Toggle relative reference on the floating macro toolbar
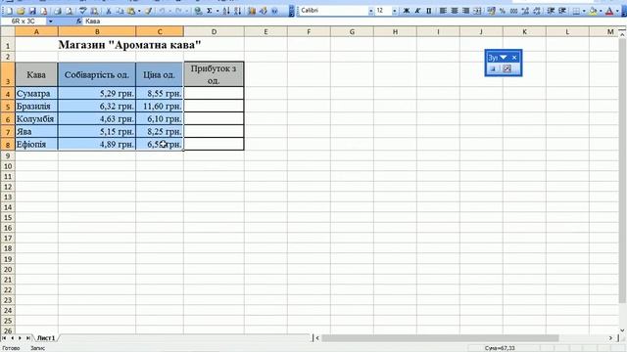627x352 pixels. [x=507, y=69]
